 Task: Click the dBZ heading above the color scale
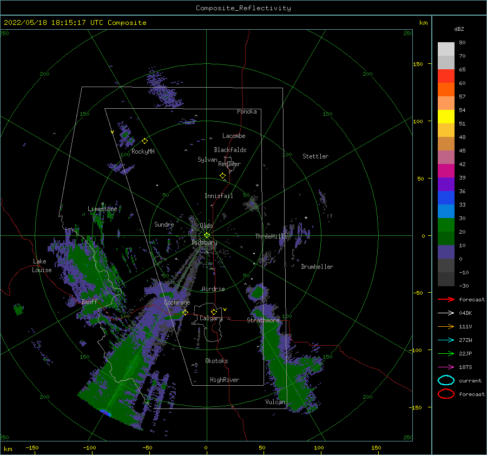coord(459,29)
